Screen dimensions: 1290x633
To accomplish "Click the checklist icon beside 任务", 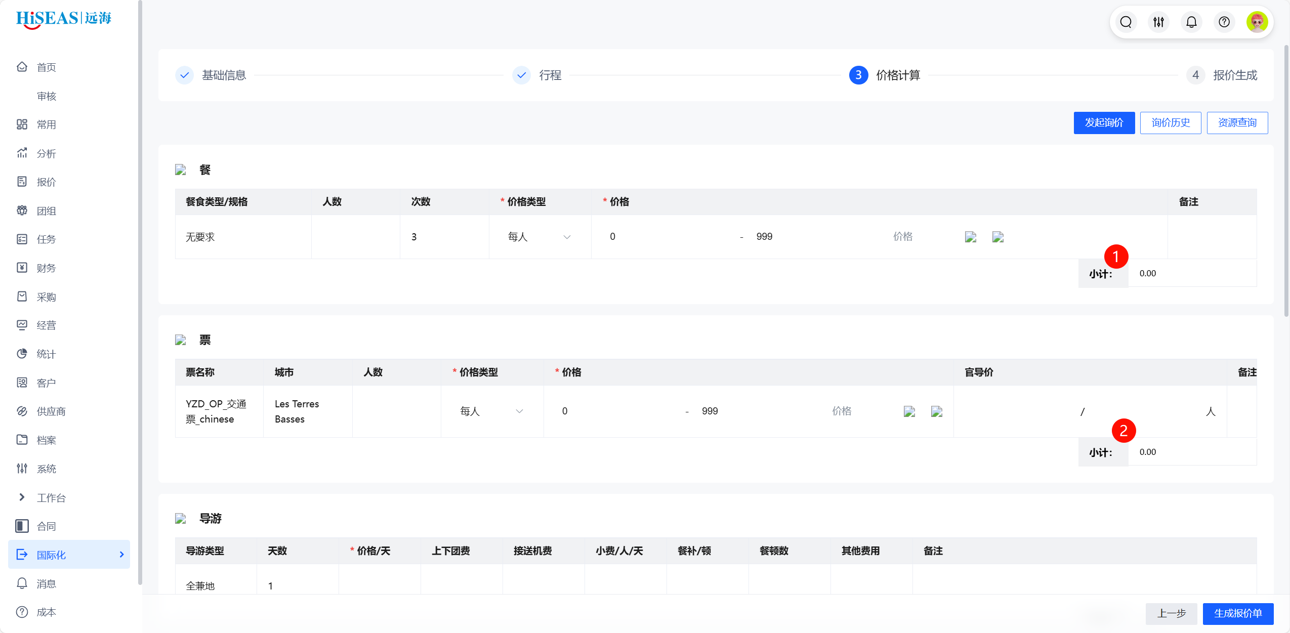I will (22, 239).
